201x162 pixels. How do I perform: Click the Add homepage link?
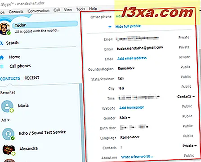[132, 107]
